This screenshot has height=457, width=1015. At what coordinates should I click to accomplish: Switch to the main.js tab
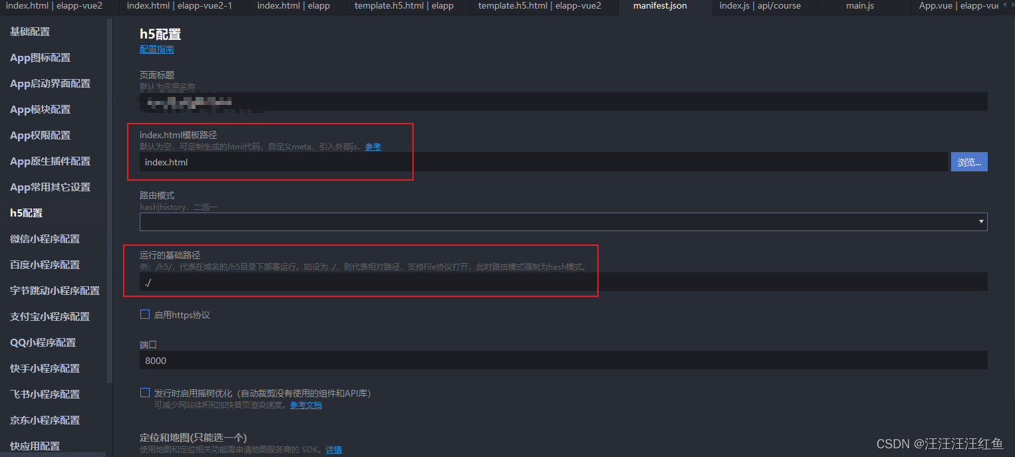859,7
